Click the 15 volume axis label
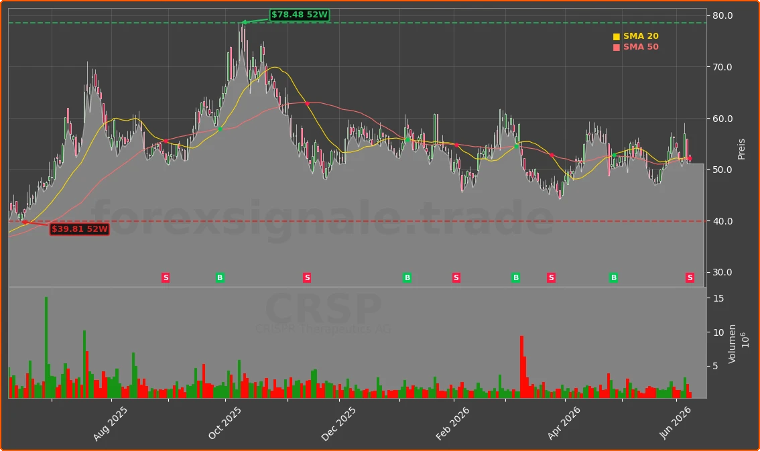Image resolution: width=760 pixels, height=451 pixels. click(x=718, y=298)
